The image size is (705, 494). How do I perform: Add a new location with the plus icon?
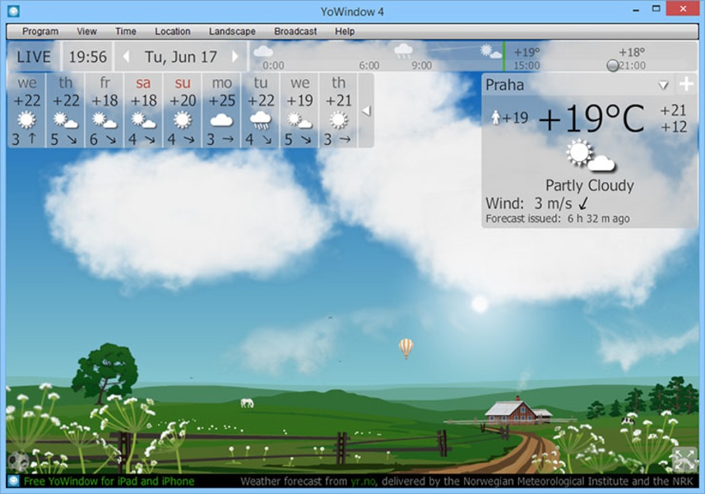click(686, 85)
